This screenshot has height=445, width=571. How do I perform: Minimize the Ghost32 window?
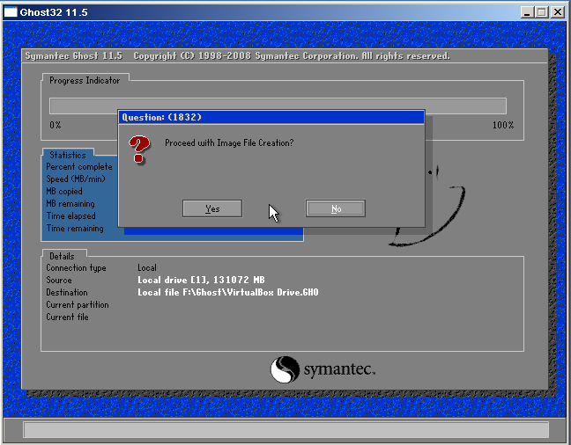[527, 12]
